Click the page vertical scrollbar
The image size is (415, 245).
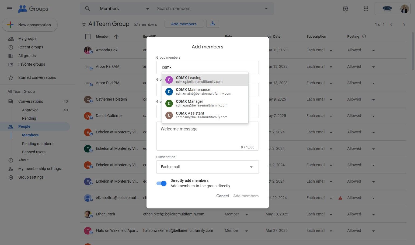coord(413,51)
